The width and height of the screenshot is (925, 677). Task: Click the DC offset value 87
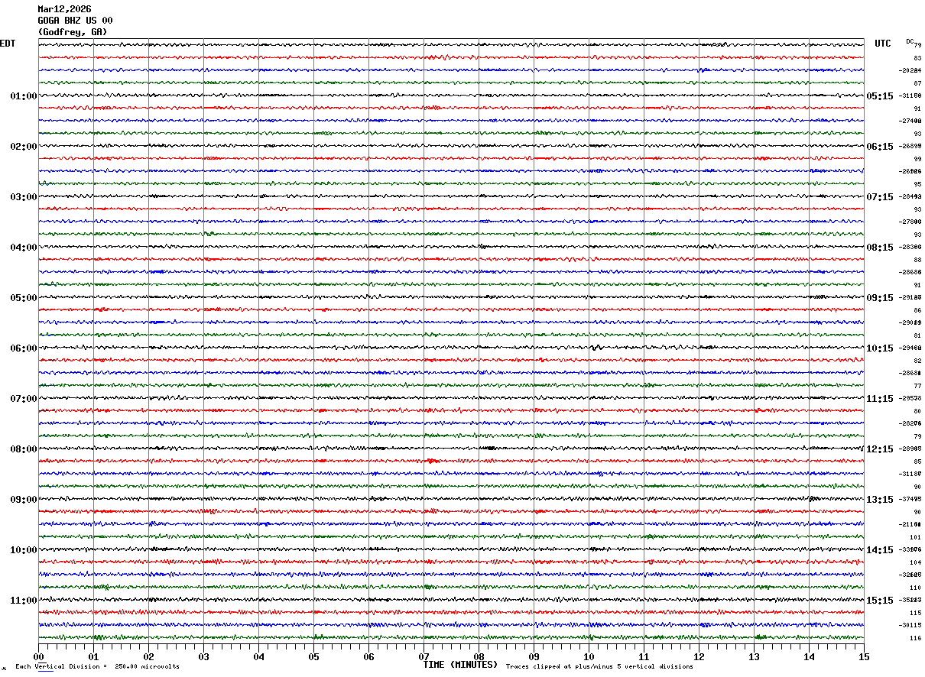(x=917, y=83)
